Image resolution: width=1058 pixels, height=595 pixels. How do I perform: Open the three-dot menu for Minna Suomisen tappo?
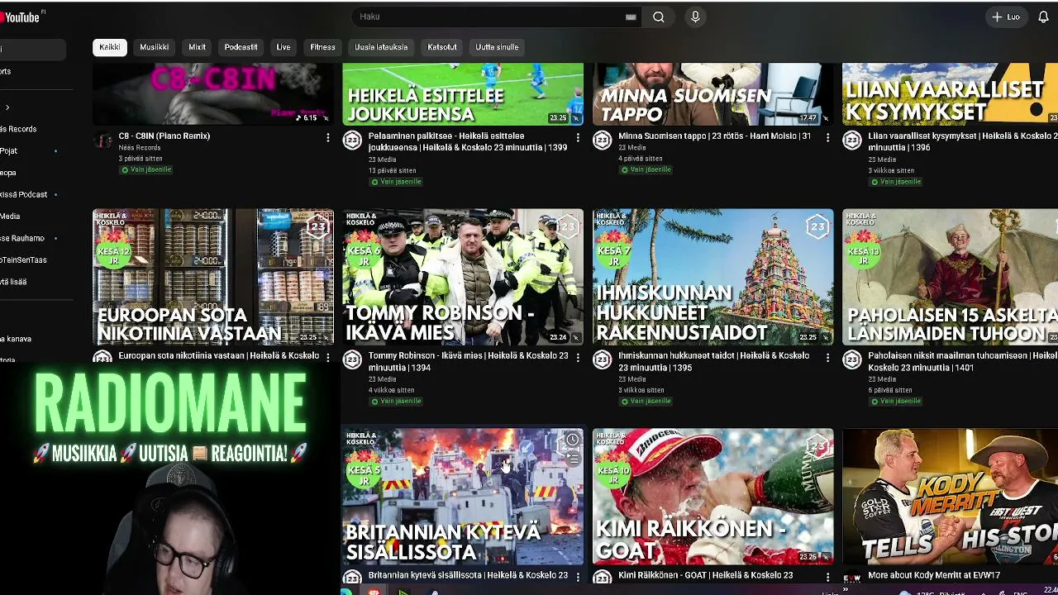click(827, 137)
